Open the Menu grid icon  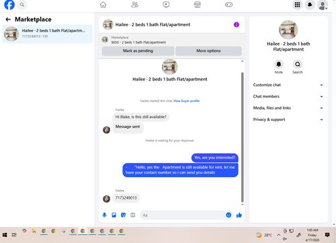point(297,5)
